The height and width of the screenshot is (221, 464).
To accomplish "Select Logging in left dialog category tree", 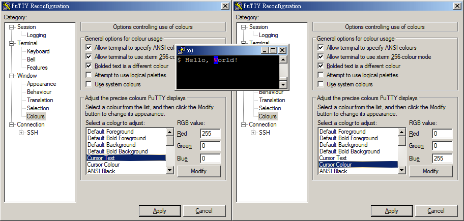I will [37, 35].
